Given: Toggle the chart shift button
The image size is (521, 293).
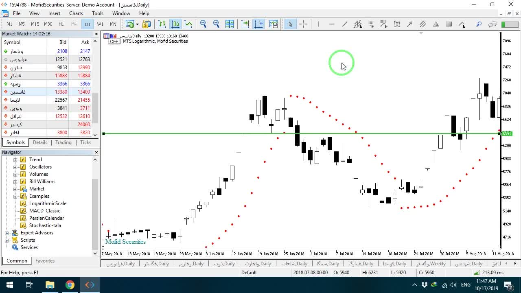Looking at the screenshot, I should [x=258, y=24].
